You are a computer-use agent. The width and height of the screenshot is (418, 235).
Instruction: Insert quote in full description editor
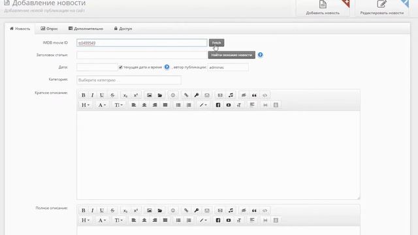[x=254, y=210]
